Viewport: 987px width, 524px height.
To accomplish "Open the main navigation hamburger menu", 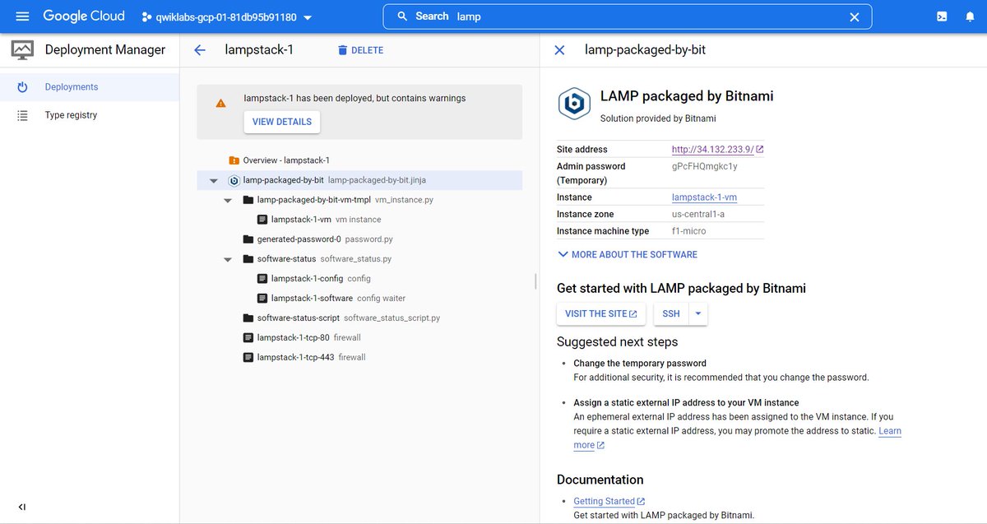I will pos(22,16).
